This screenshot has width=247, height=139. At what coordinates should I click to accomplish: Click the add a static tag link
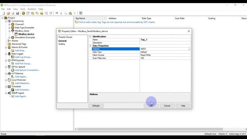pyautogui.click(x=117, y=22)
